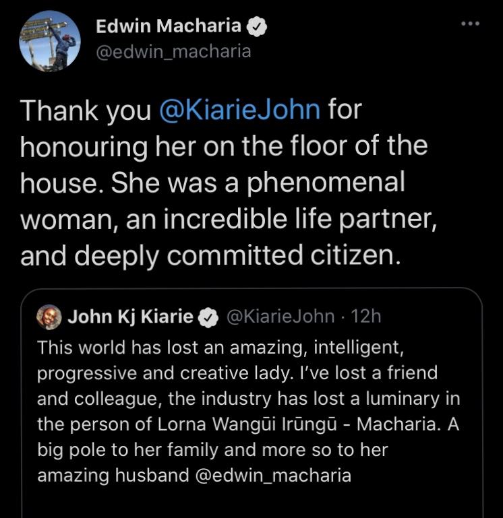Viewport: 503px width, 518px height.
Task: Click the verified badge beside John Kj Kiarie
Action: 208,317
